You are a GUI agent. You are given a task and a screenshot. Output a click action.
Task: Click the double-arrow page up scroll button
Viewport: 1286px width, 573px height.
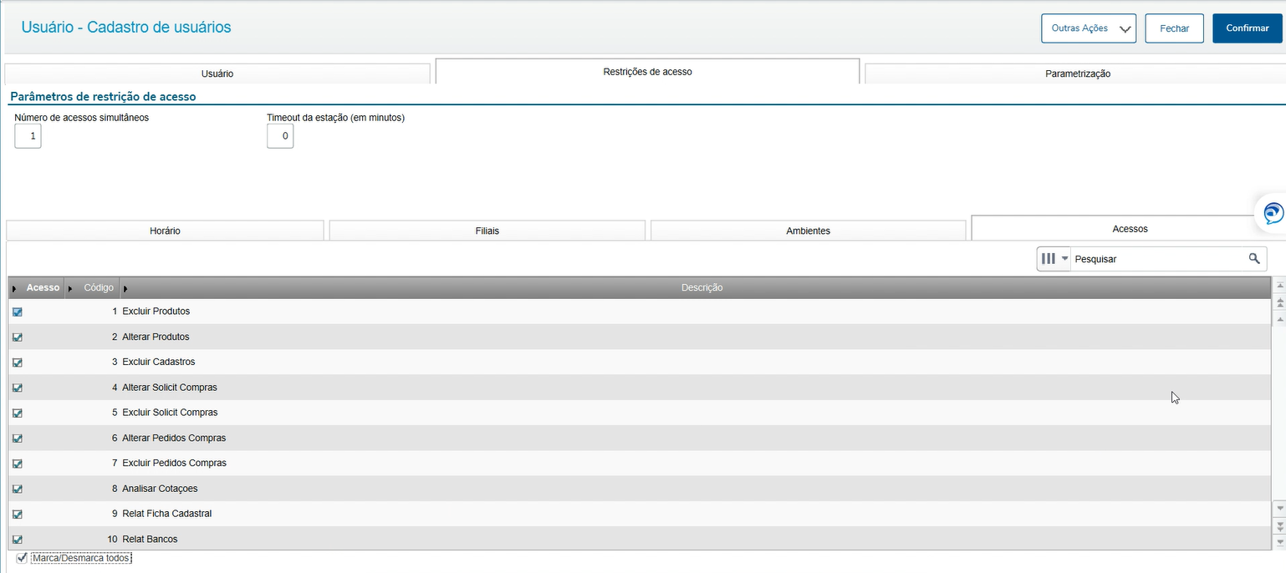pos(1278,302)
